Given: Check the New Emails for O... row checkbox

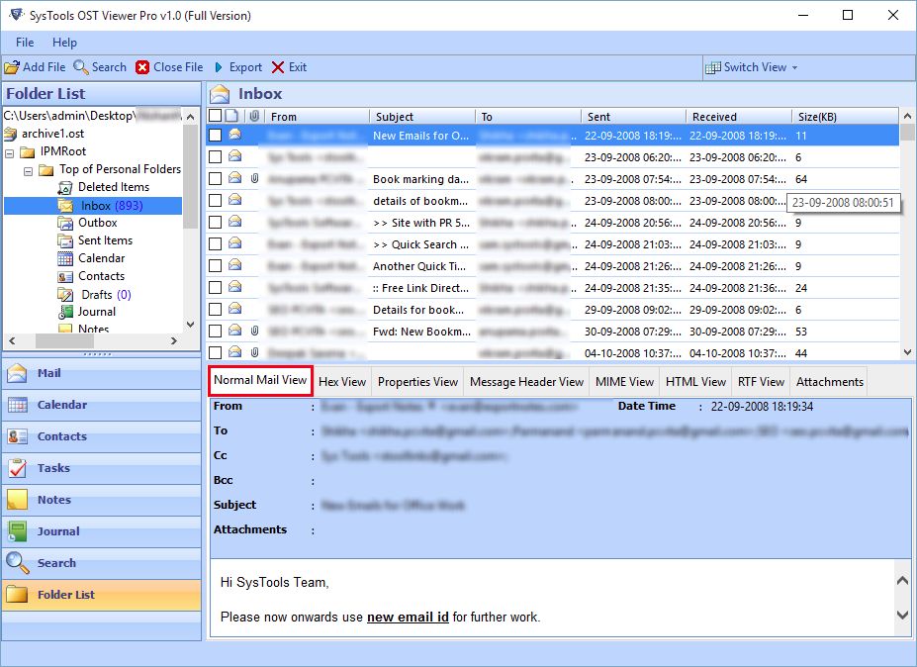Looking at the screenshot, I should pyautogui.click(x=216, y=136).
